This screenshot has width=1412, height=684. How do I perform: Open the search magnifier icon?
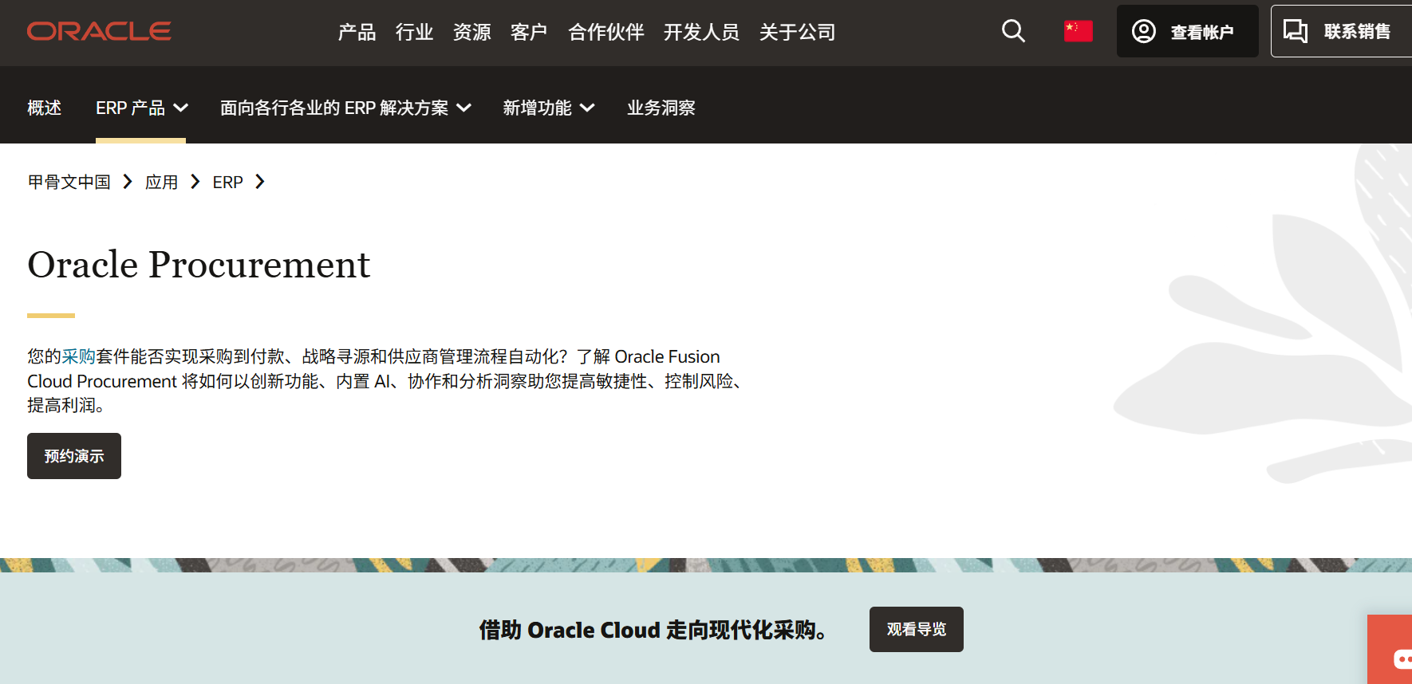click(1013, 31)
